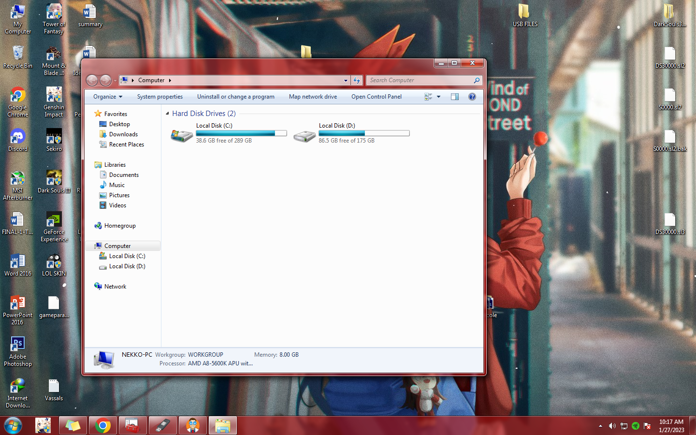Select the Tower of Fantasy desktop shortcut
696x435 pixels.
[x=54, y=19]
